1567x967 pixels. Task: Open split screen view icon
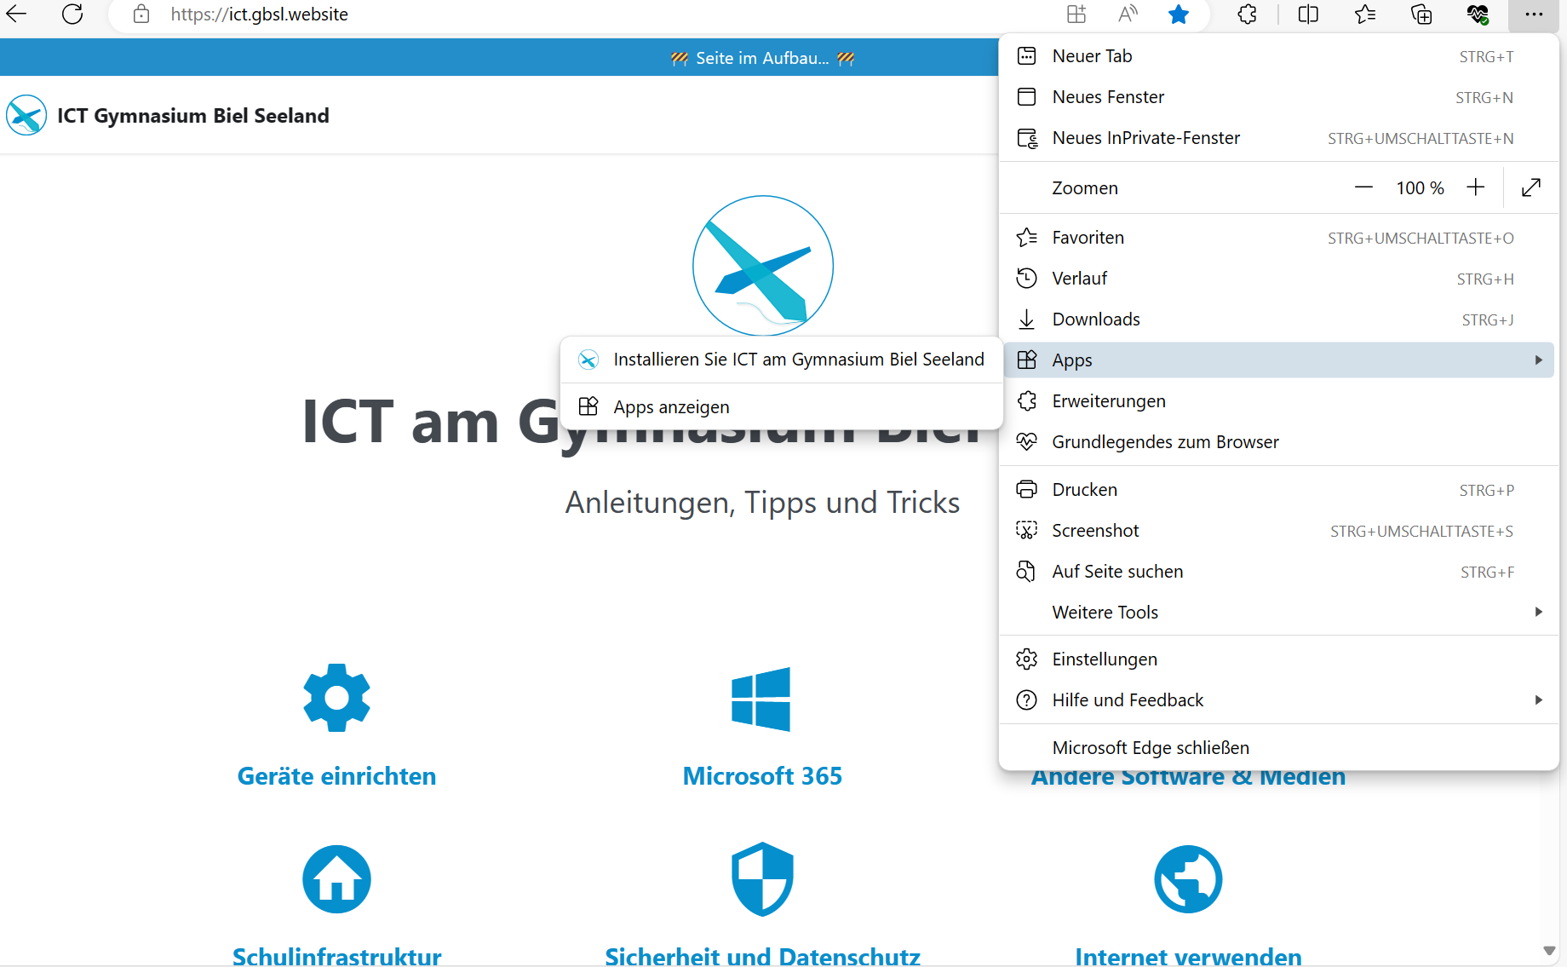click(x=1308, y=14)
